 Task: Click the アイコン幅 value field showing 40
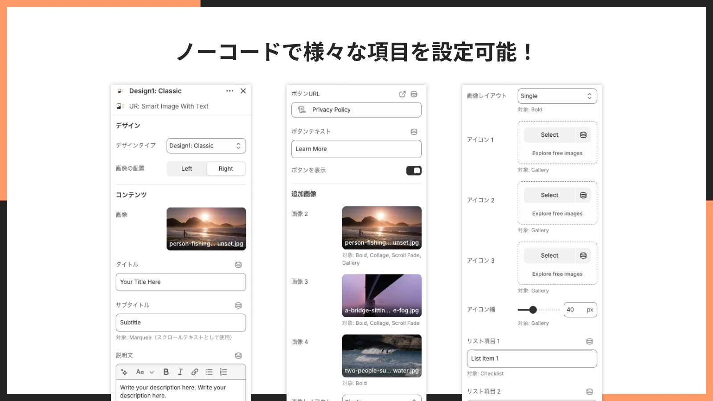tap(580, 310)
